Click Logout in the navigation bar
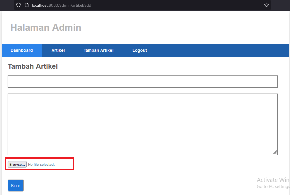Viewport: 290px width, 195px height. [x=140, y=50]
